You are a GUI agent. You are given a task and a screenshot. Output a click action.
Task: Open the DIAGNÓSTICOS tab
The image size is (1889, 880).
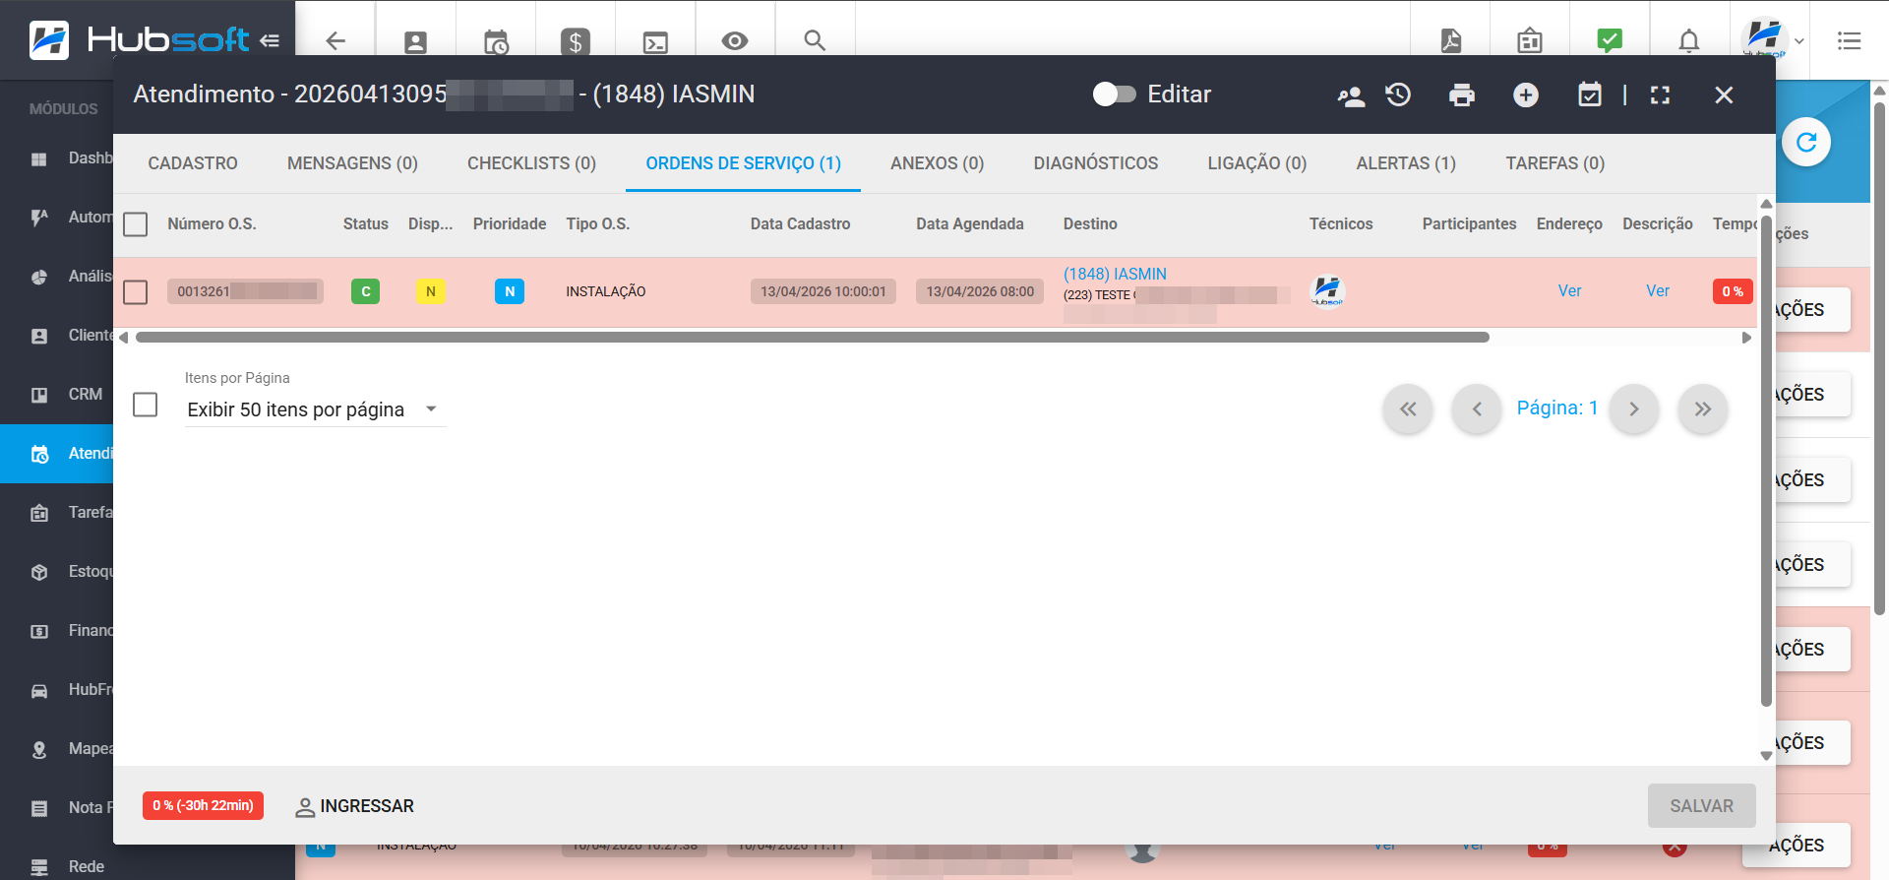click(x=1095, y=163)
